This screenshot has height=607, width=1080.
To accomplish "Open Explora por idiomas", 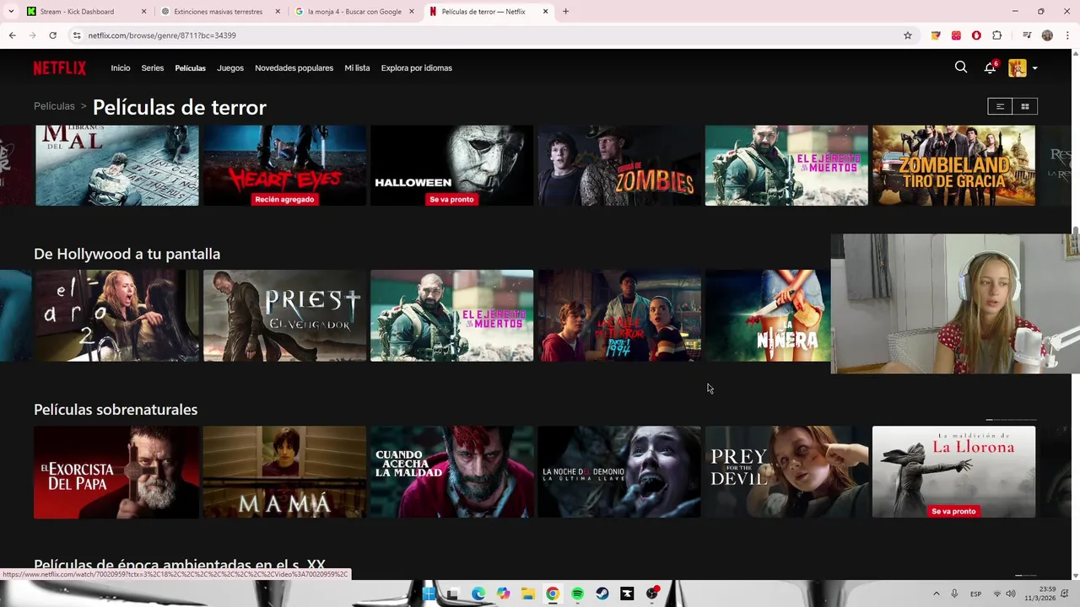I will click(x=417, y=68).
